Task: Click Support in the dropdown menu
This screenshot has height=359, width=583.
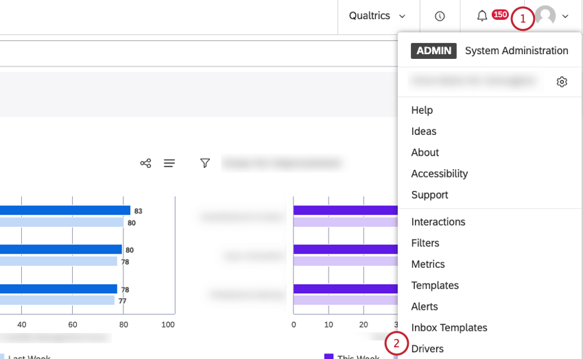Action: [429, 195]
